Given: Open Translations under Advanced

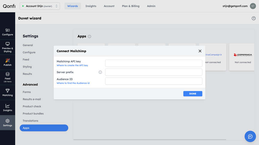Looking at the screenshot, I should tap(30, 121).
